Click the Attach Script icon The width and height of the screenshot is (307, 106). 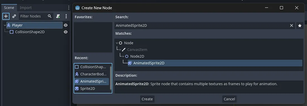[x=58, y=16]
